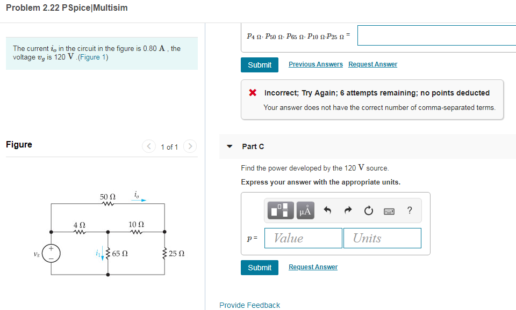Submit the resistor powers answer

click(x=260, y=64)
